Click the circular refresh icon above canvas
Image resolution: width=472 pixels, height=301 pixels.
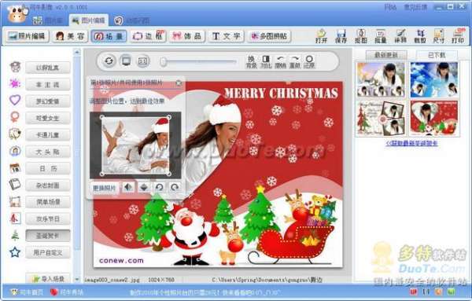[x=109, y=61]
